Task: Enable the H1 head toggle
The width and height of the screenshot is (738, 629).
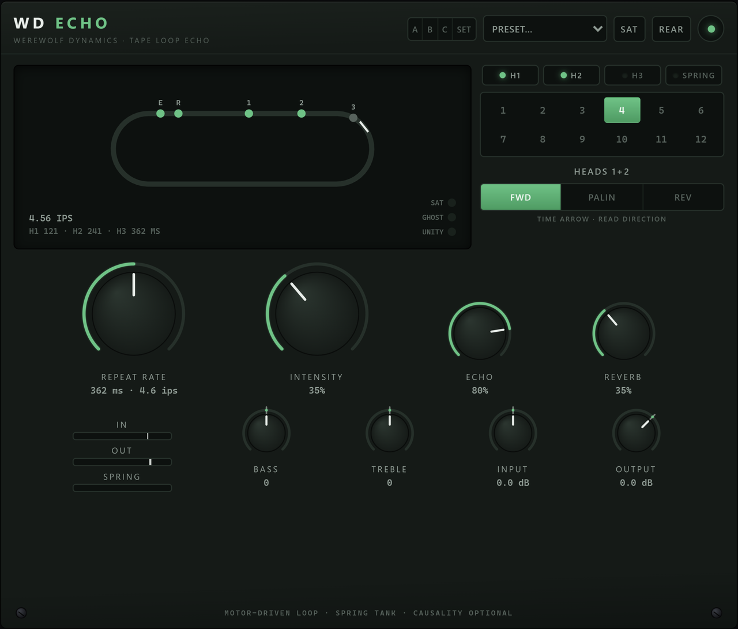Action: 510,75
